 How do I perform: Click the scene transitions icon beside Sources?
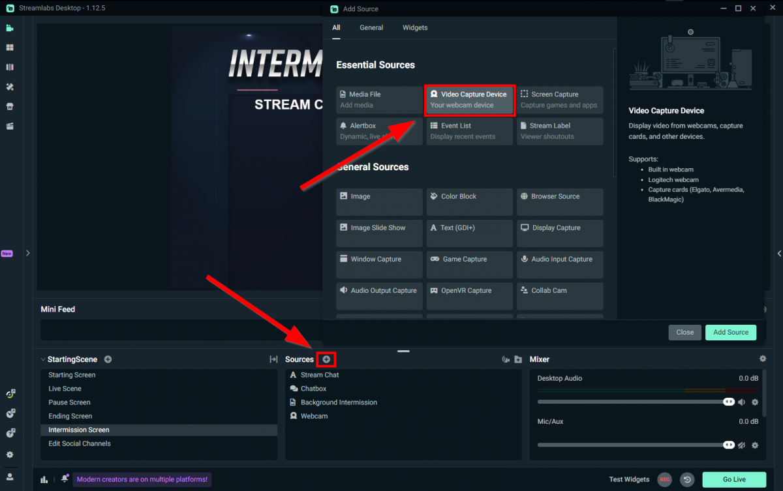[x=273, y=359]
